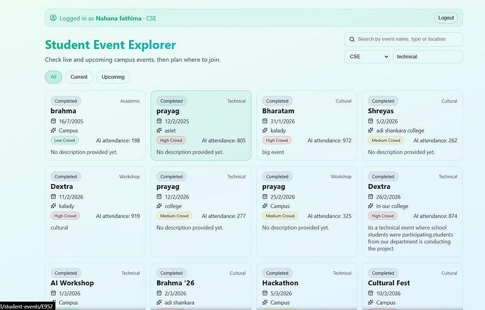485x310 pixels.
Task: Click 'AI attendance: 325' text
Action: pyautogui.click(x=329, y=216)
